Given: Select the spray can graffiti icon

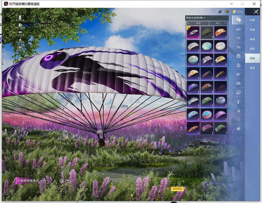Looking at the screenshot, I should pyautogui.click(x=238, y=101).
